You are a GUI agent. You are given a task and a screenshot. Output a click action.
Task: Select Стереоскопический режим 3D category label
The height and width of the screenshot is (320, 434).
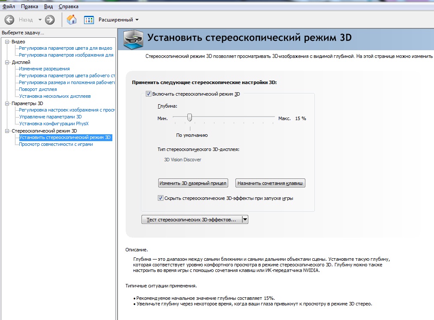pos(44,131)
